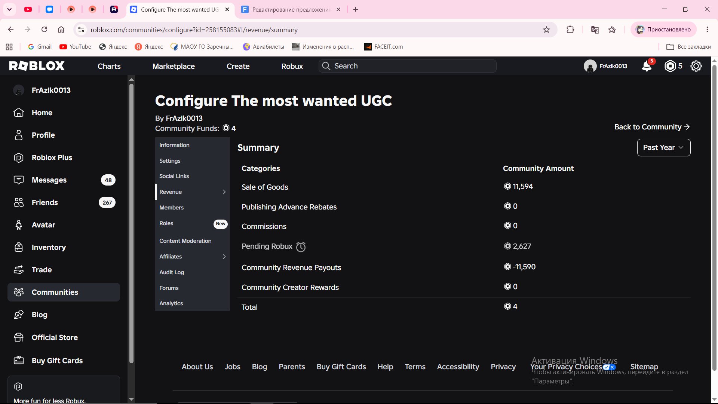This screenshot has height=404, width=718.
Task: Click the Robux balance icon in header
Action: click(x=670, y=66)
